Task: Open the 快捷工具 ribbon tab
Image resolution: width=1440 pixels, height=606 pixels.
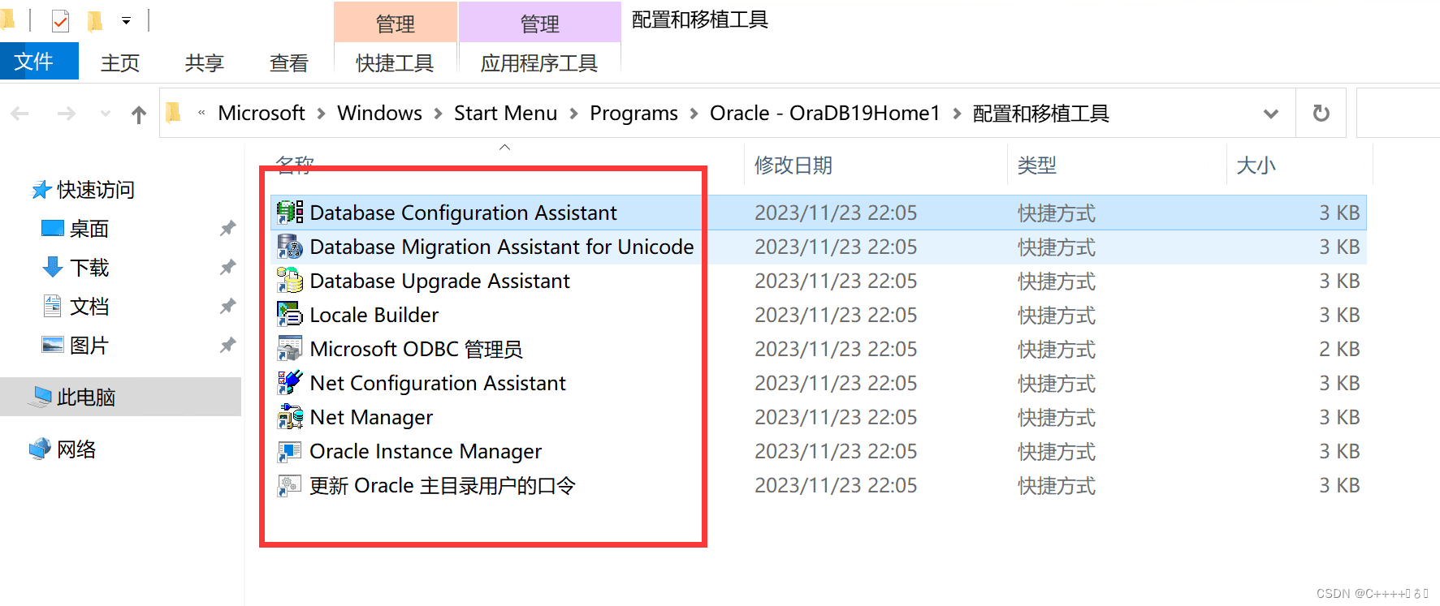Action: [395, 62]
